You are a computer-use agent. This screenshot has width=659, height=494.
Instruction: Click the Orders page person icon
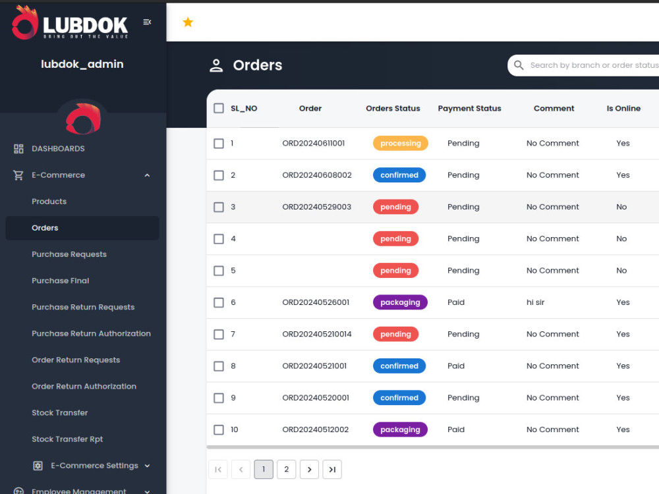[x=216, y=65]
